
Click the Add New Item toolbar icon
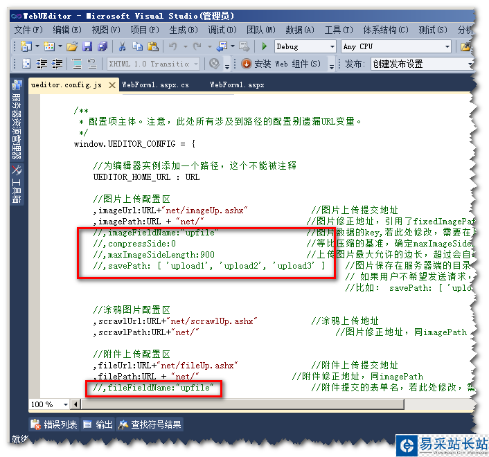49,46
